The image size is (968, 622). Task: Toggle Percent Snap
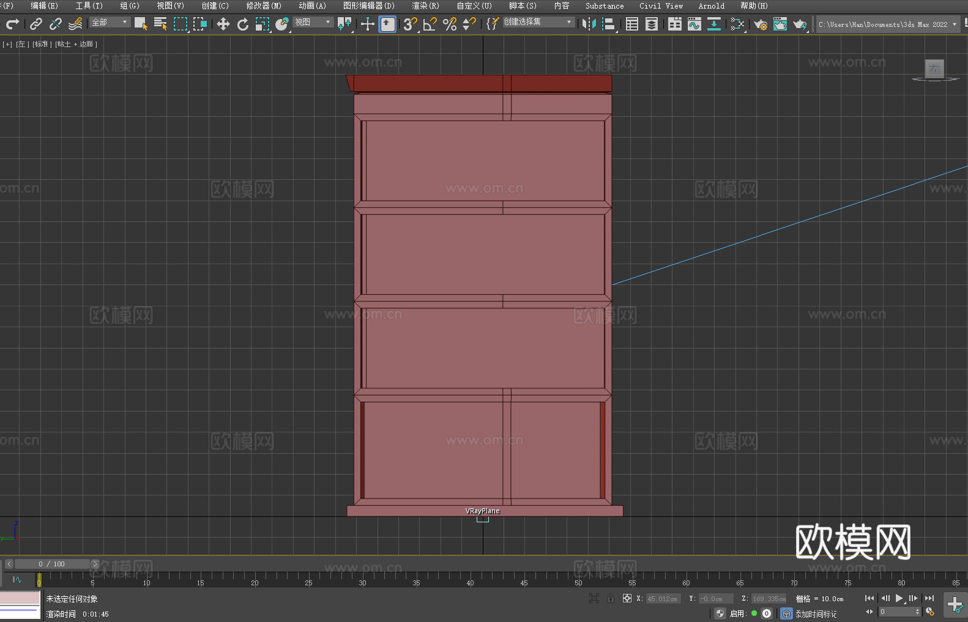tap(450, 24)
